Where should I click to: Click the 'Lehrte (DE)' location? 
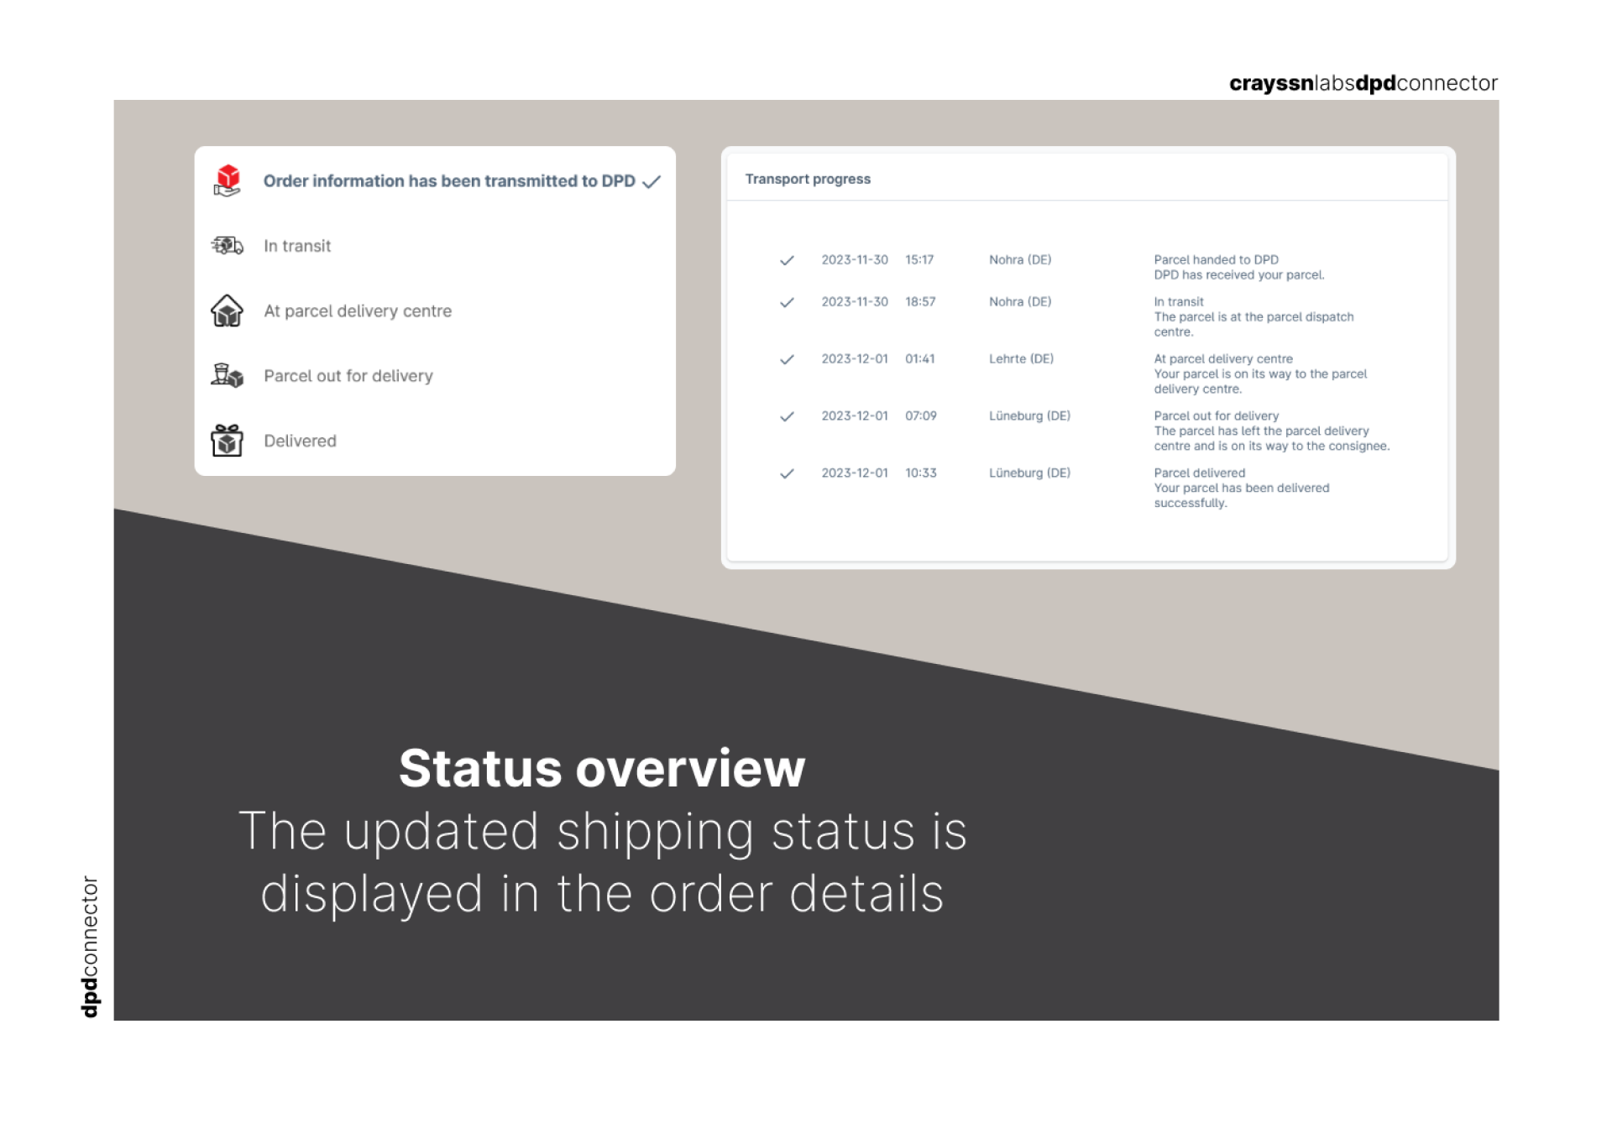pyautogui.click(x=1021, y=358)
